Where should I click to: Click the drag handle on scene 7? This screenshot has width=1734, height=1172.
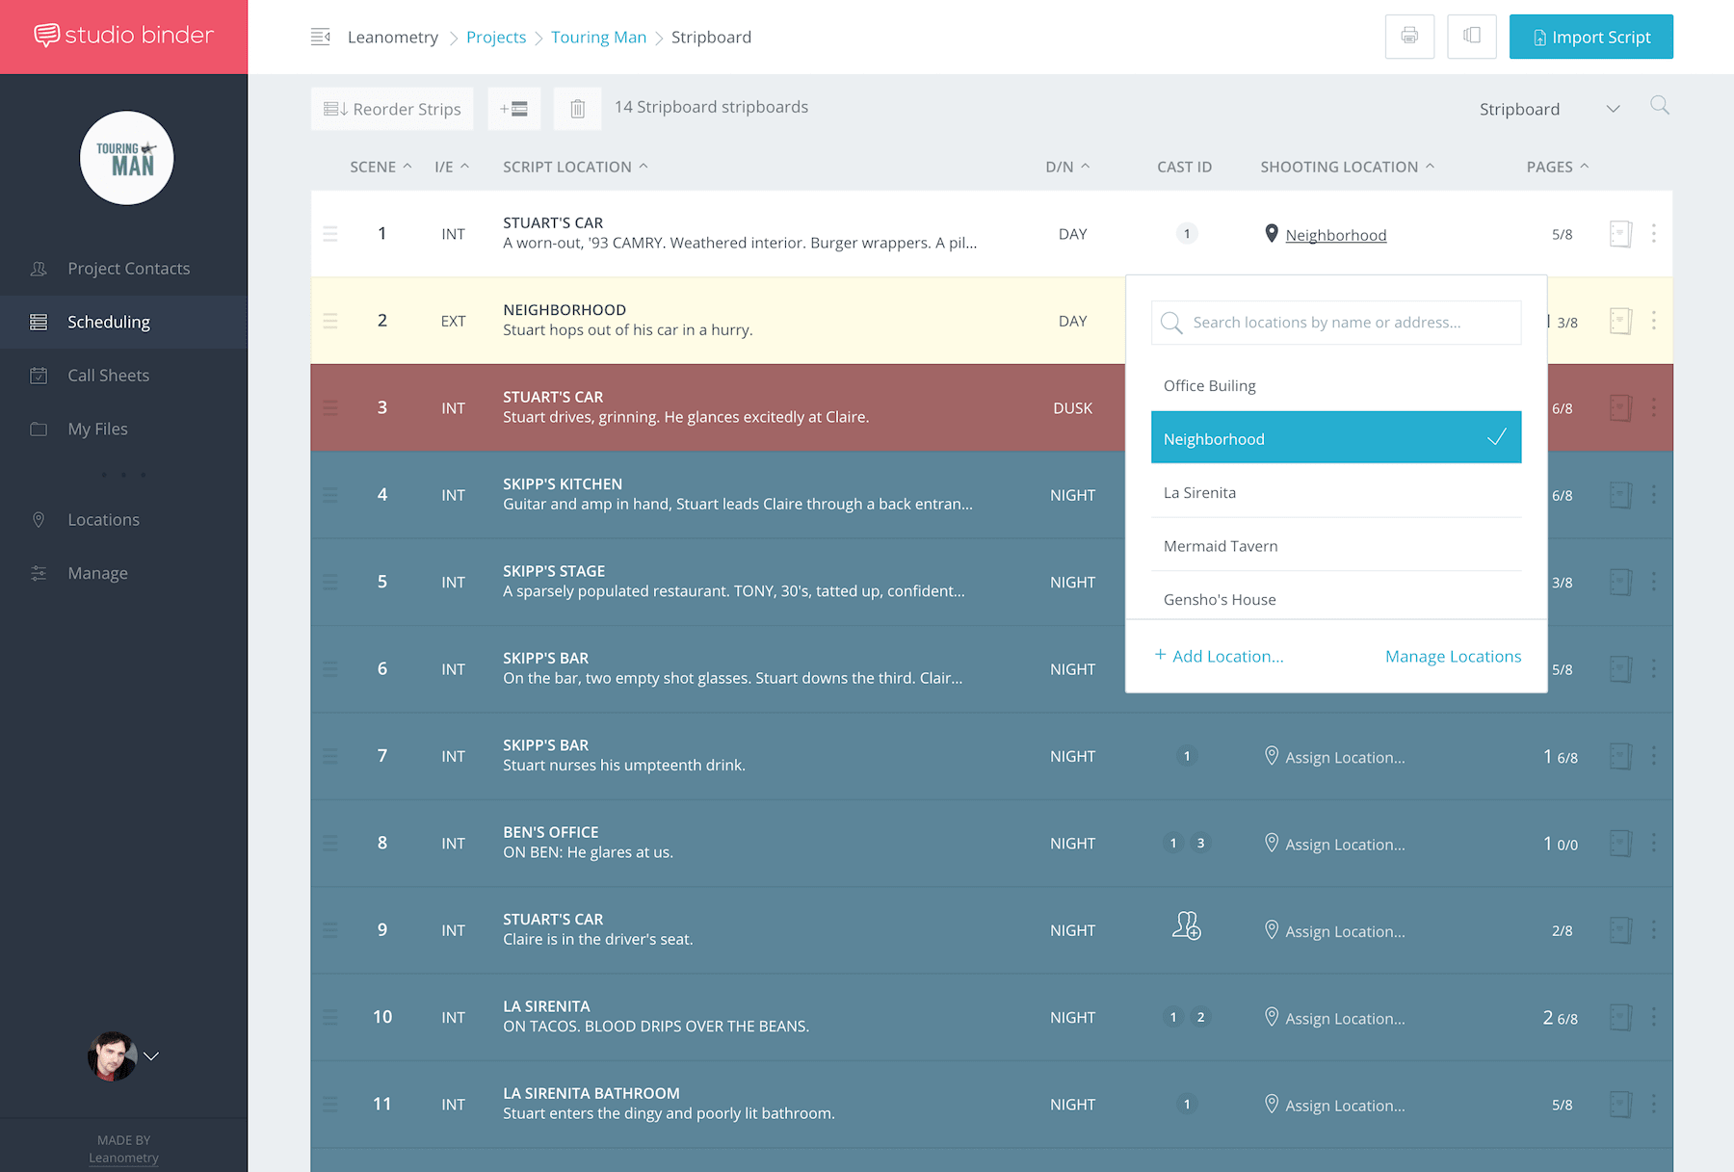pyautogui.click(x=330, y=756)
